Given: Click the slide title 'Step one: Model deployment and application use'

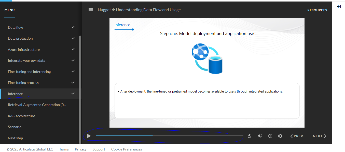Looking at the screenshot, I should coord(207,34).
